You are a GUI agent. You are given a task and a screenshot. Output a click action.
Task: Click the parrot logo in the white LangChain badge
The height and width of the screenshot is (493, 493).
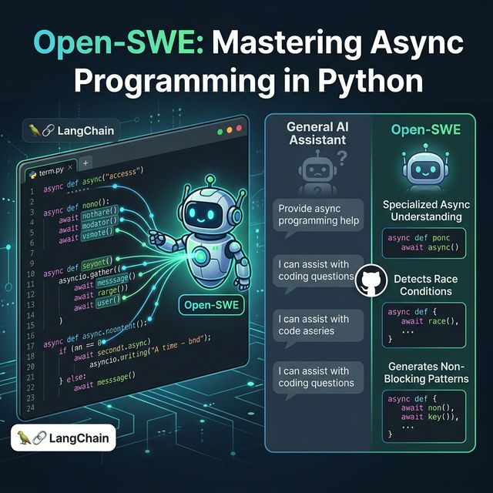(x=26, y=439)
